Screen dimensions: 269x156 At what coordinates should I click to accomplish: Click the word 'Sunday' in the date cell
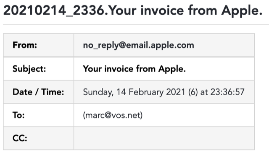pos(98,92)
